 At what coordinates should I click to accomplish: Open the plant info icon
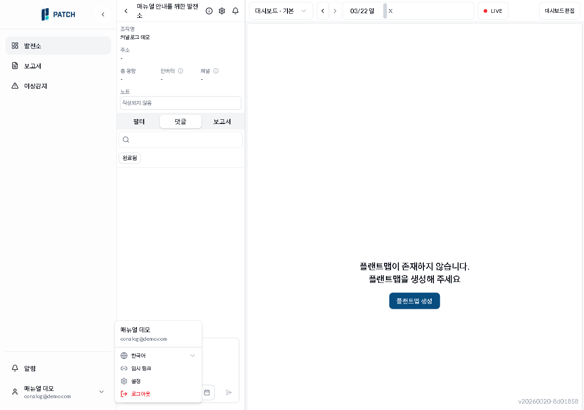pyautogui.click(x=209, y=10)
